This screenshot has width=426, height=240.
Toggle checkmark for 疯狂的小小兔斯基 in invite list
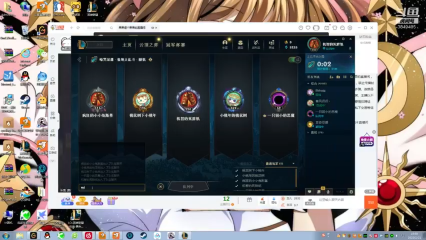point(236,181)
